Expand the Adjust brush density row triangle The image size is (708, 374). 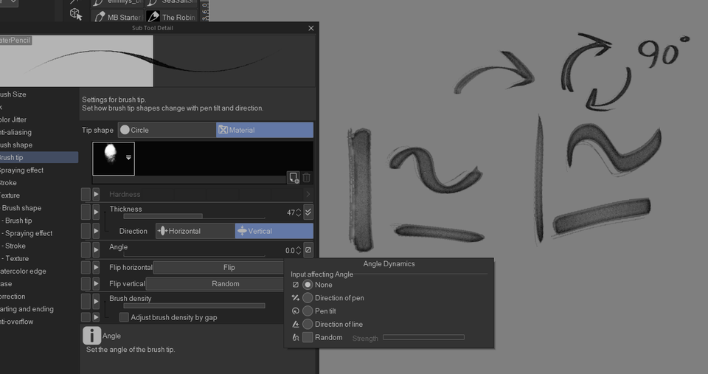pos(96,317)
